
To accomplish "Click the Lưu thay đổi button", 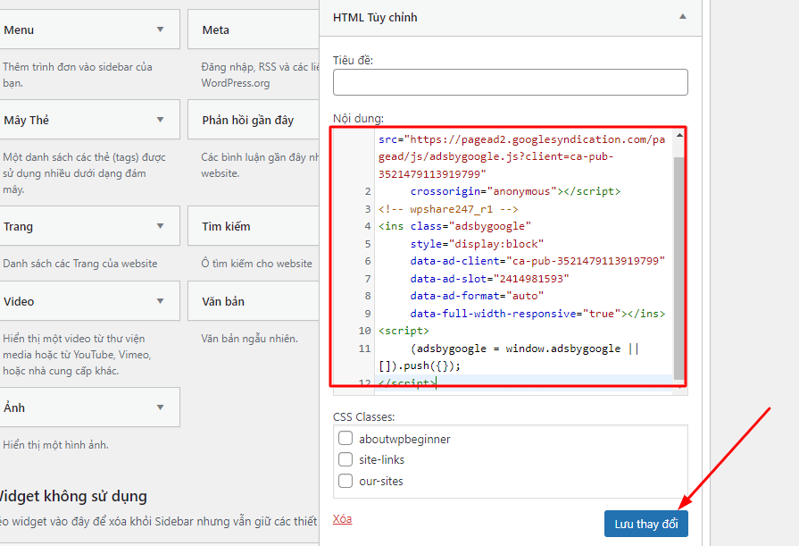I will (x=645, y=524).
